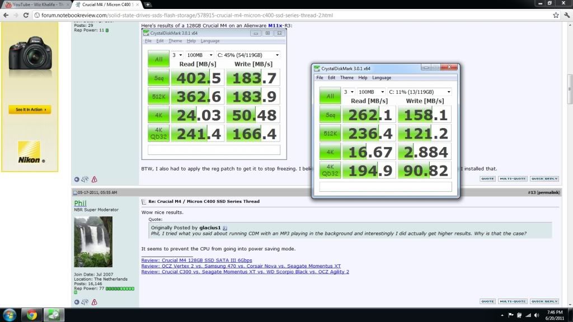Click permalink for post #13
Viewport: 573px width, 322px height.
(548, 192)
